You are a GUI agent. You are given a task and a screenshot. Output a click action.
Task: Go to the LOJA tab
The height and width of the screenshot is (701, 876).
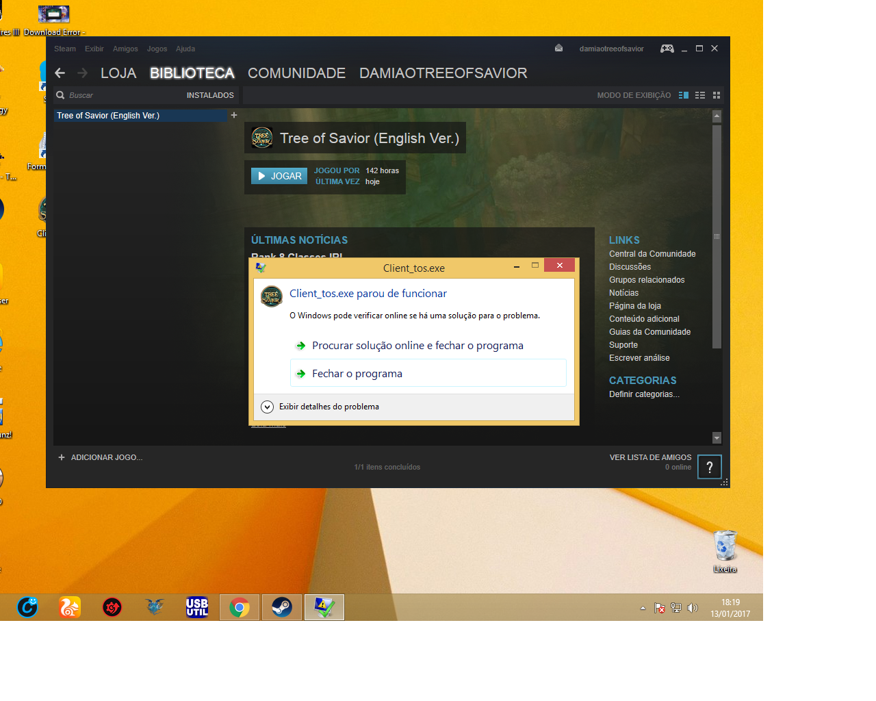click(118, 73)
